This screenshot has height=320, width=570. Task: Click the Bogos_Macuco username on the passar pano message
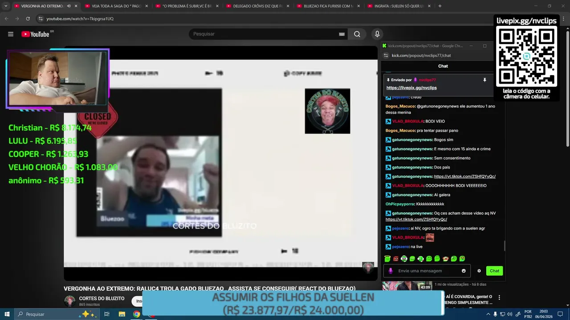pyautogui.click(x=400, y=131)
